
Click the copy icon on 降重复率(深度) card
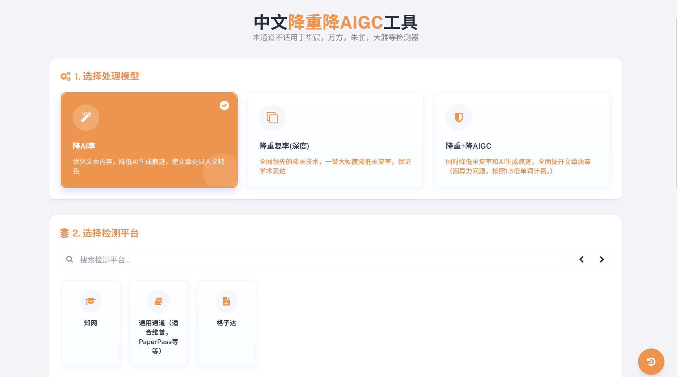pos(272,117)
